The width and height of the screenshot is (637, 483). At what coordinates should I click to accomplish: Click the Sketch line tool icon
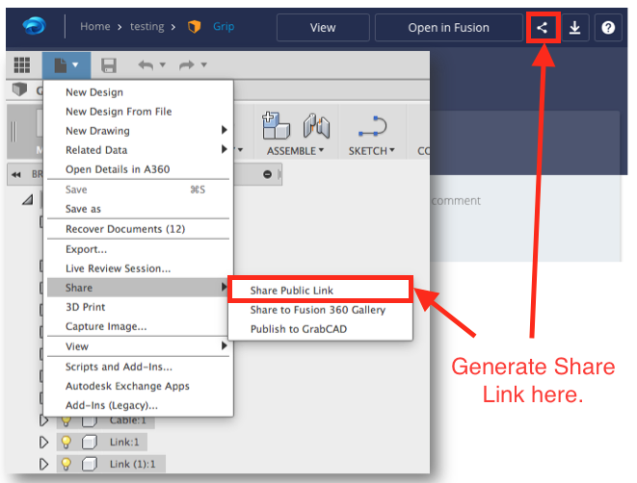(x=373, y=126)
